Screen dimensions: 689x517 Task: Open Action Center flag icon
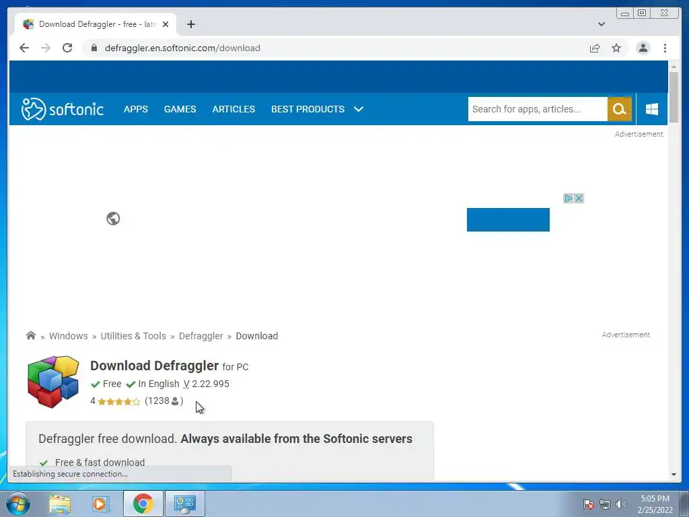click(589, 504)
